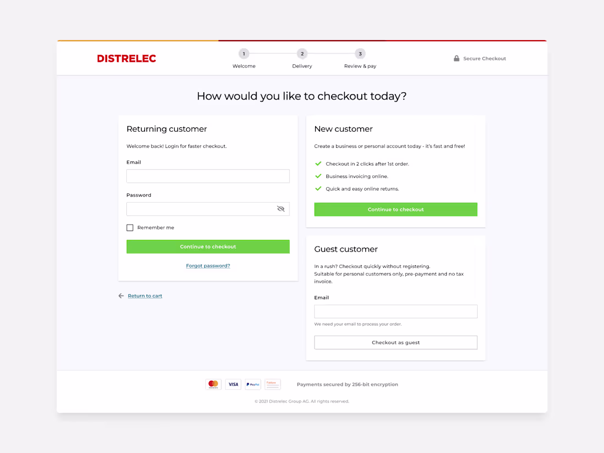Click the Checkout as guest button

click(395, 342)
